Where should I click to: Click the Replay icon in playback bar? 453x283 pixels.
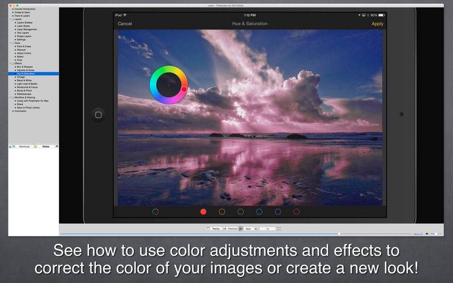click(x=208, y=229)
